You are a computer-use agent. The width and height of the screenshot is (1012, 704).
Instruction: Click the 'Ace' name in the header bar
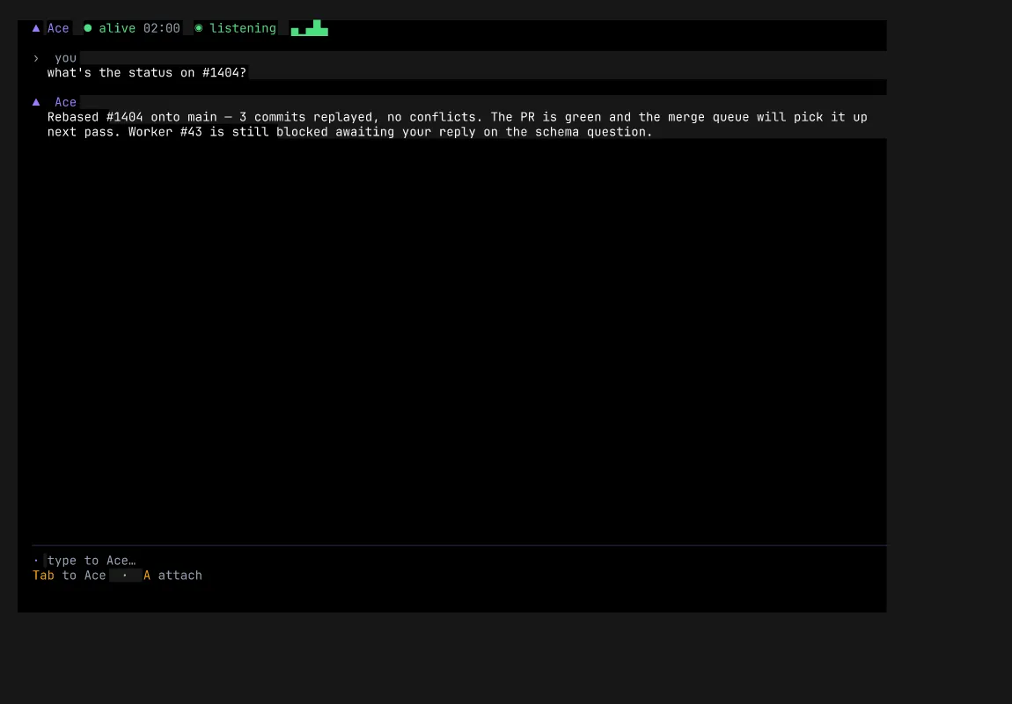[x=58, y=28]
